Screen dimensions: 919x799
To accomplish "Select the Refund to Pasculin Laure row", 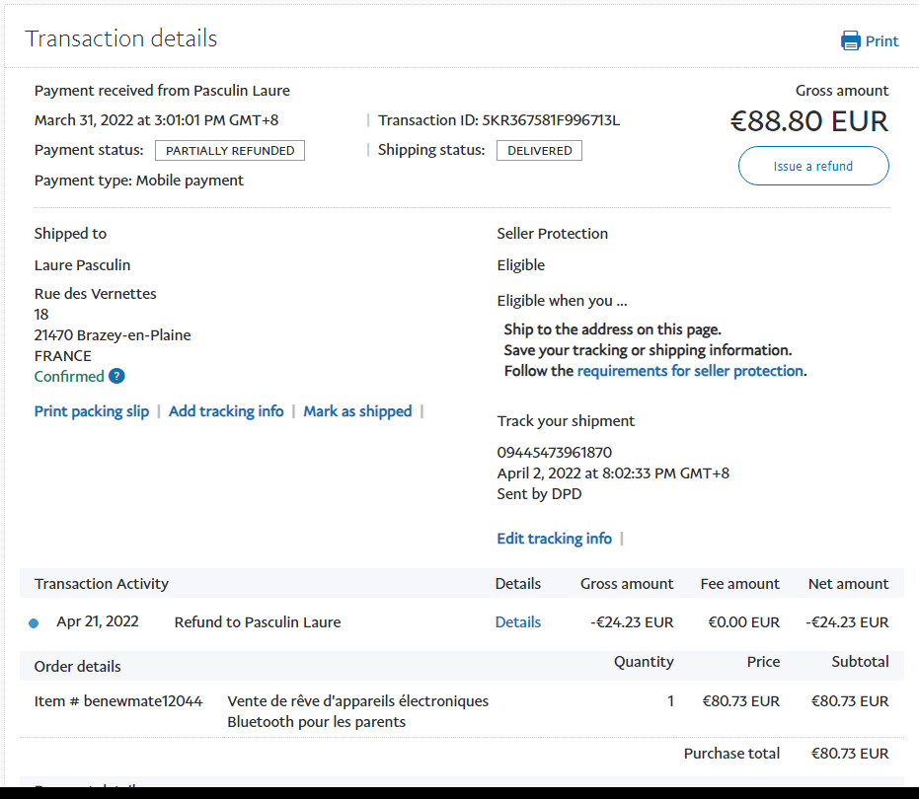I will [257, 622].
